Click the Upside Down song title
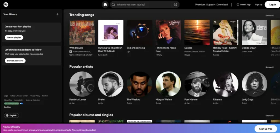The width and height of the screenshot is (280, 133). [x=249, y=48]
